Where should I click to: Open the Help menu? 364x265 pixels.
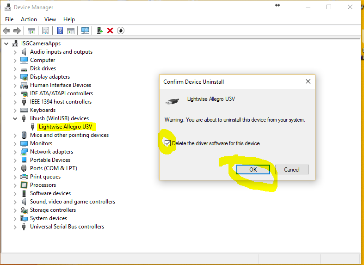[69, 19]
